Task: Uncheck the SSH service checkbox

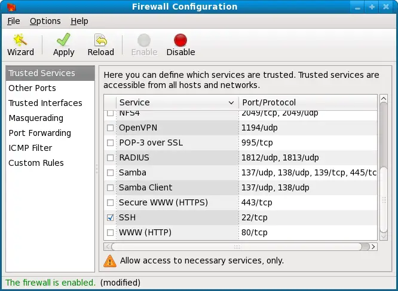Action: coord(110,217)
